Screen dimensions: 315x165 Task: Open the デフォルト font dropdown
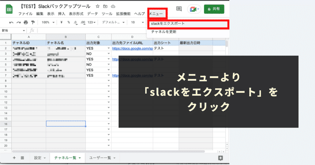(113, 22)
